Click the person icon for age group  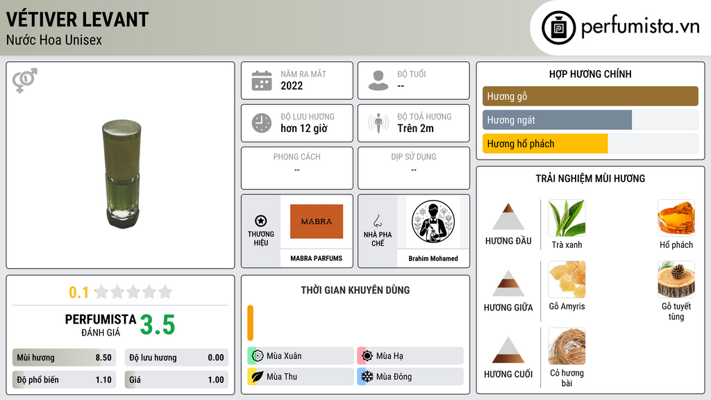coord(378,81)
